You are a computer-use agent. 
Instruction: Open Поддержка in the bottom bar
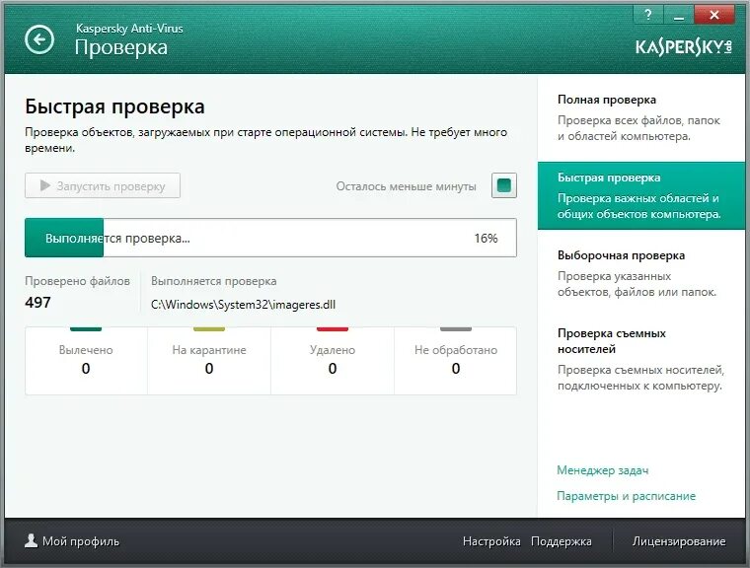click(562, 541)
